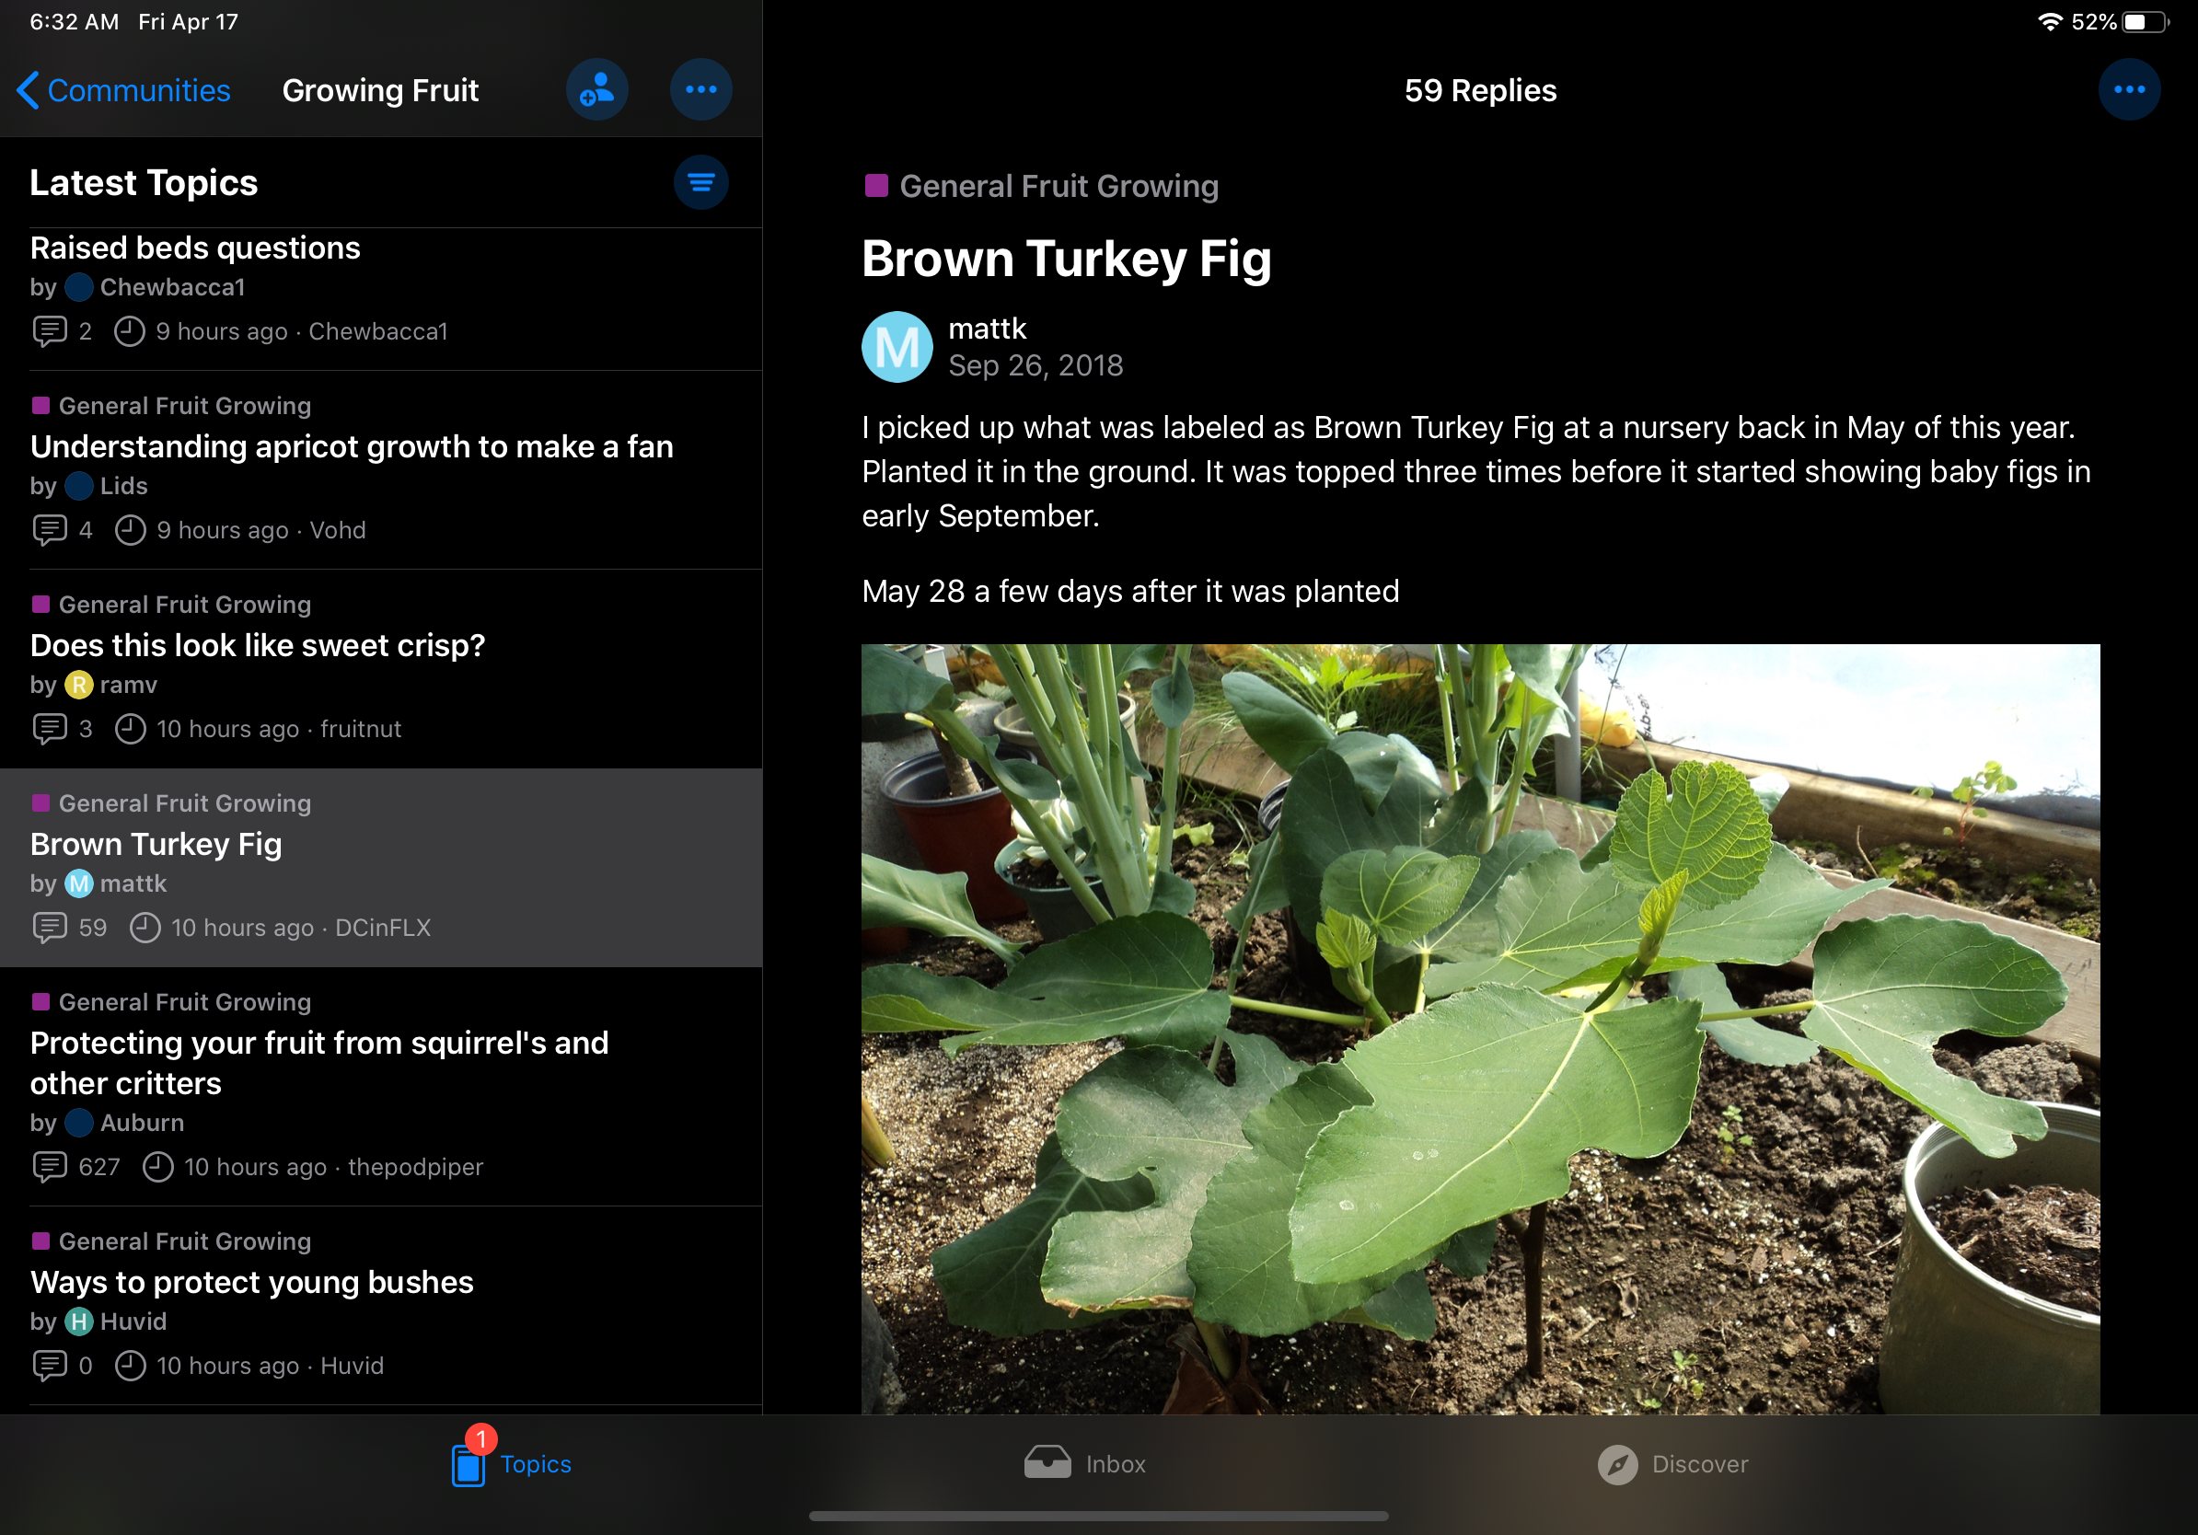Open the fig plant photo
The width and height of the screenshot is (2198, 1535).
[x=1480, y=1028]
